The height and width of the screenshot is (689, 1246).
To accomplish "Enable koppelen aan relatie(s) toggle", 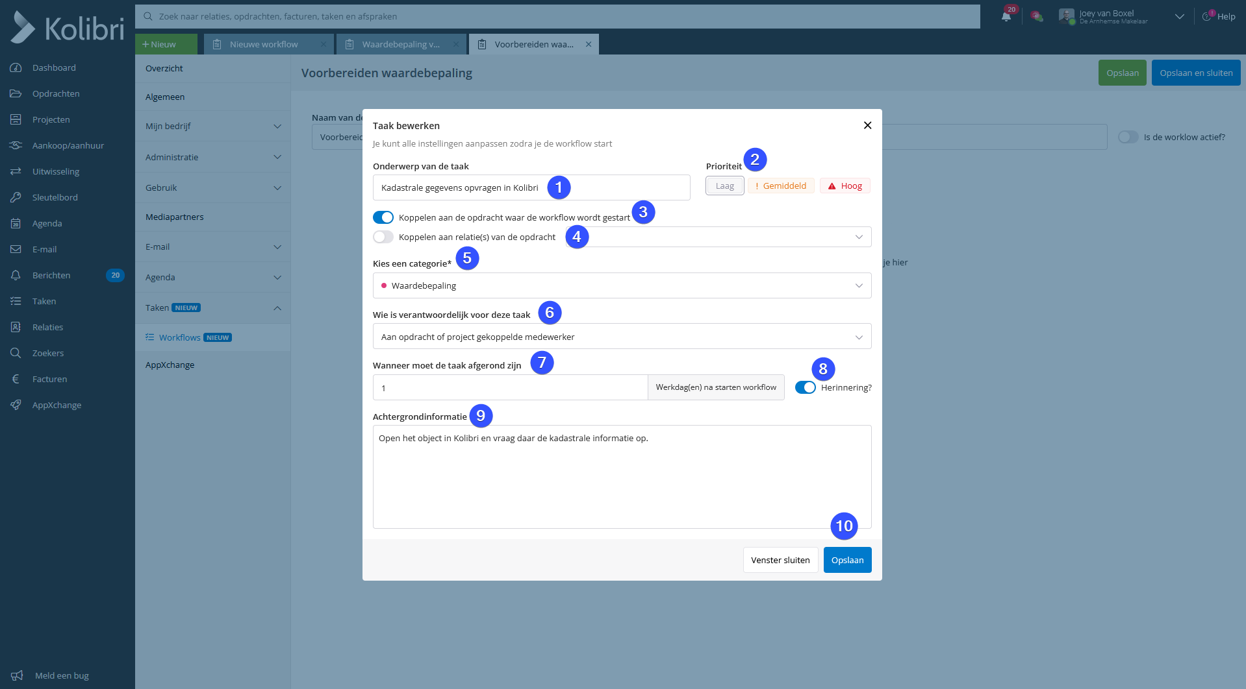I will (383, 237).
